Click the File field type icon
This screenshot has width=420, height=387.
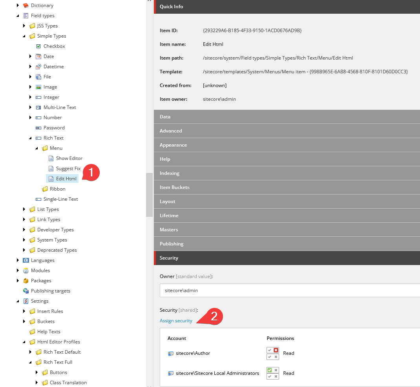point(38,77)
